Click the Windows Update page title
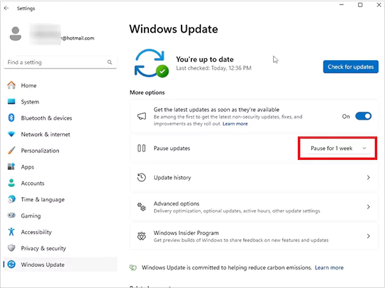This screenshot has height=288, width=385. 174,29
